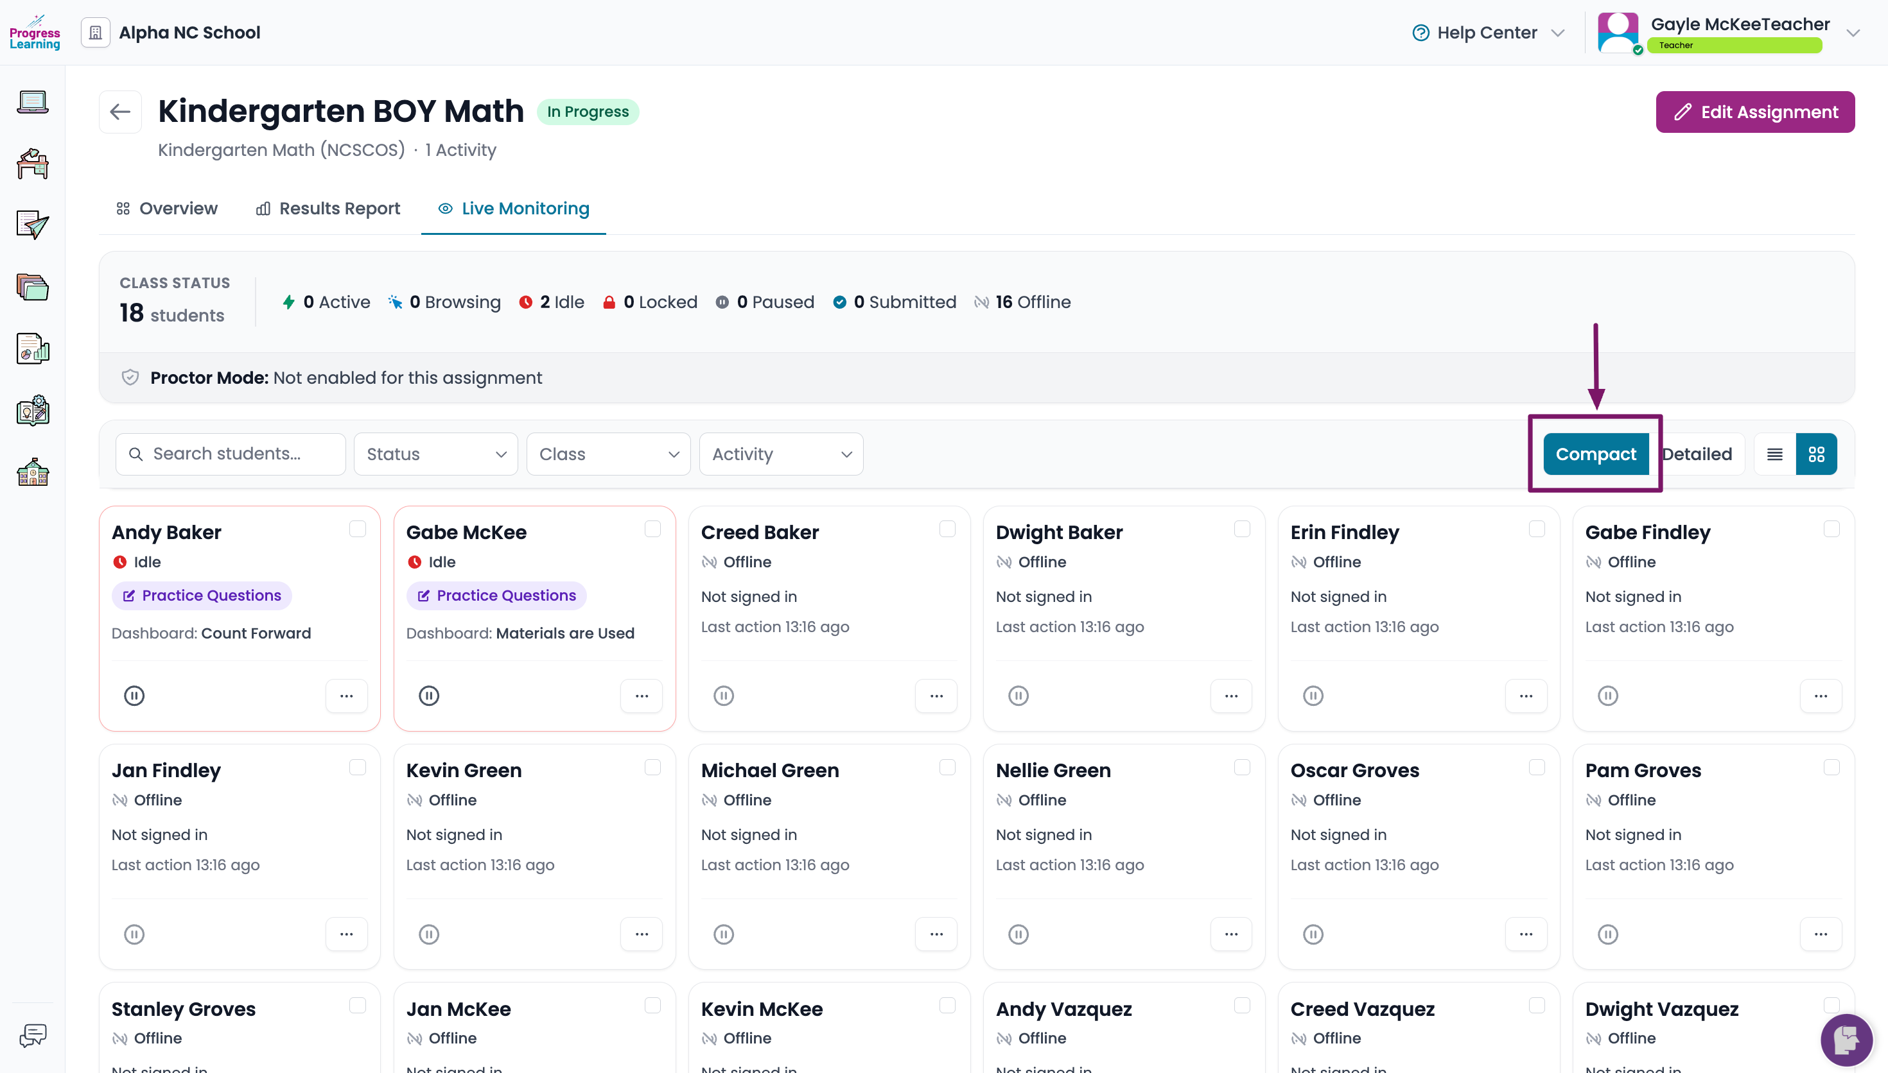The image size is (1888, 1073).
Task: Open Gabe McKee's Practice Questions tag
Action: [496, 596]
